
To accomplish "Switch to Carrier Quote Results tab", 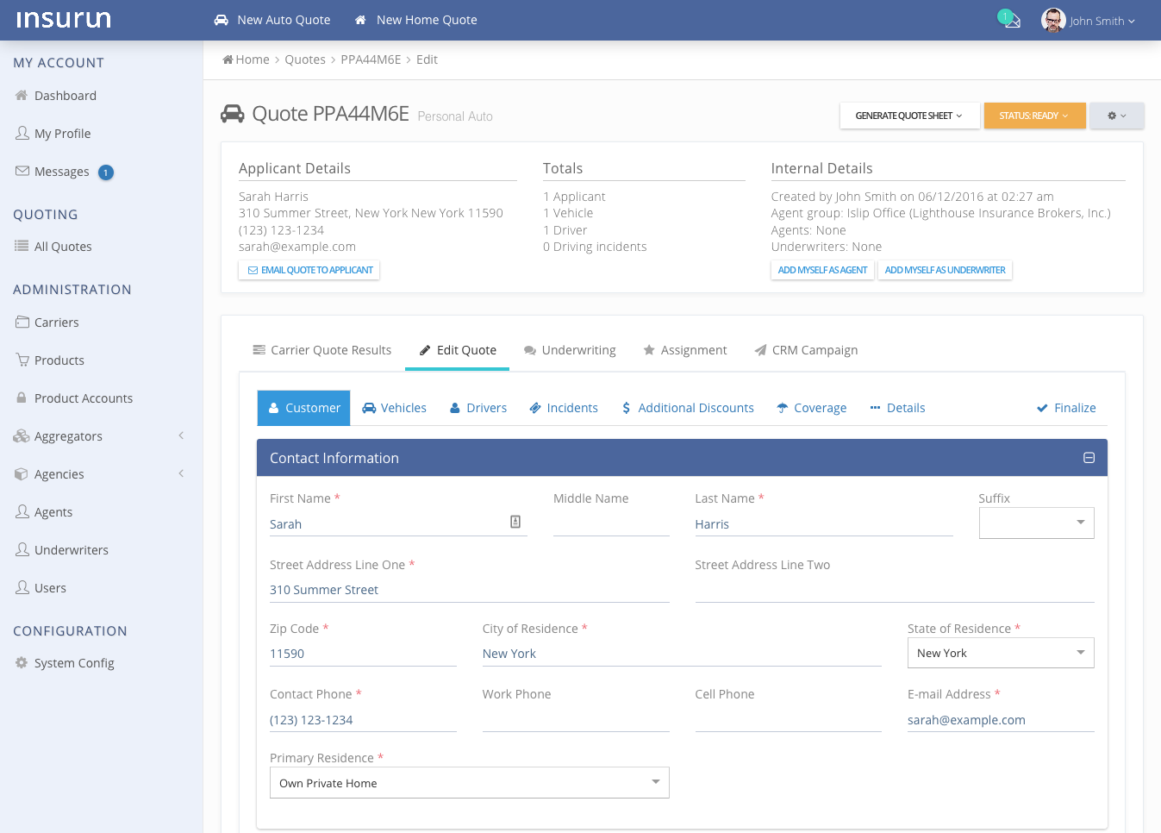I will (321, 350).
